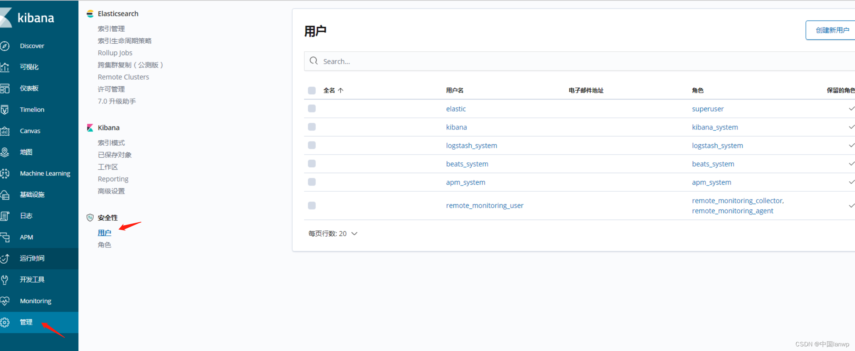
Task: Check the kibana user row checkbox
Action: coord(312,127)
